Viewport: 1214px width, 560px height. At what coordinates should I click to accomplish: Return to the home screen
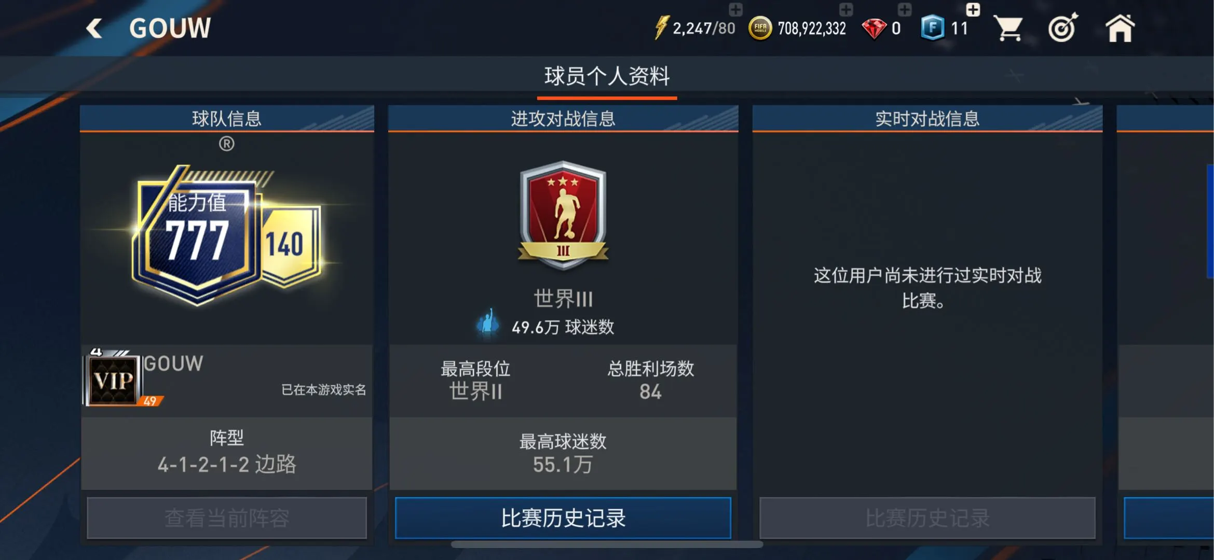1120,27
